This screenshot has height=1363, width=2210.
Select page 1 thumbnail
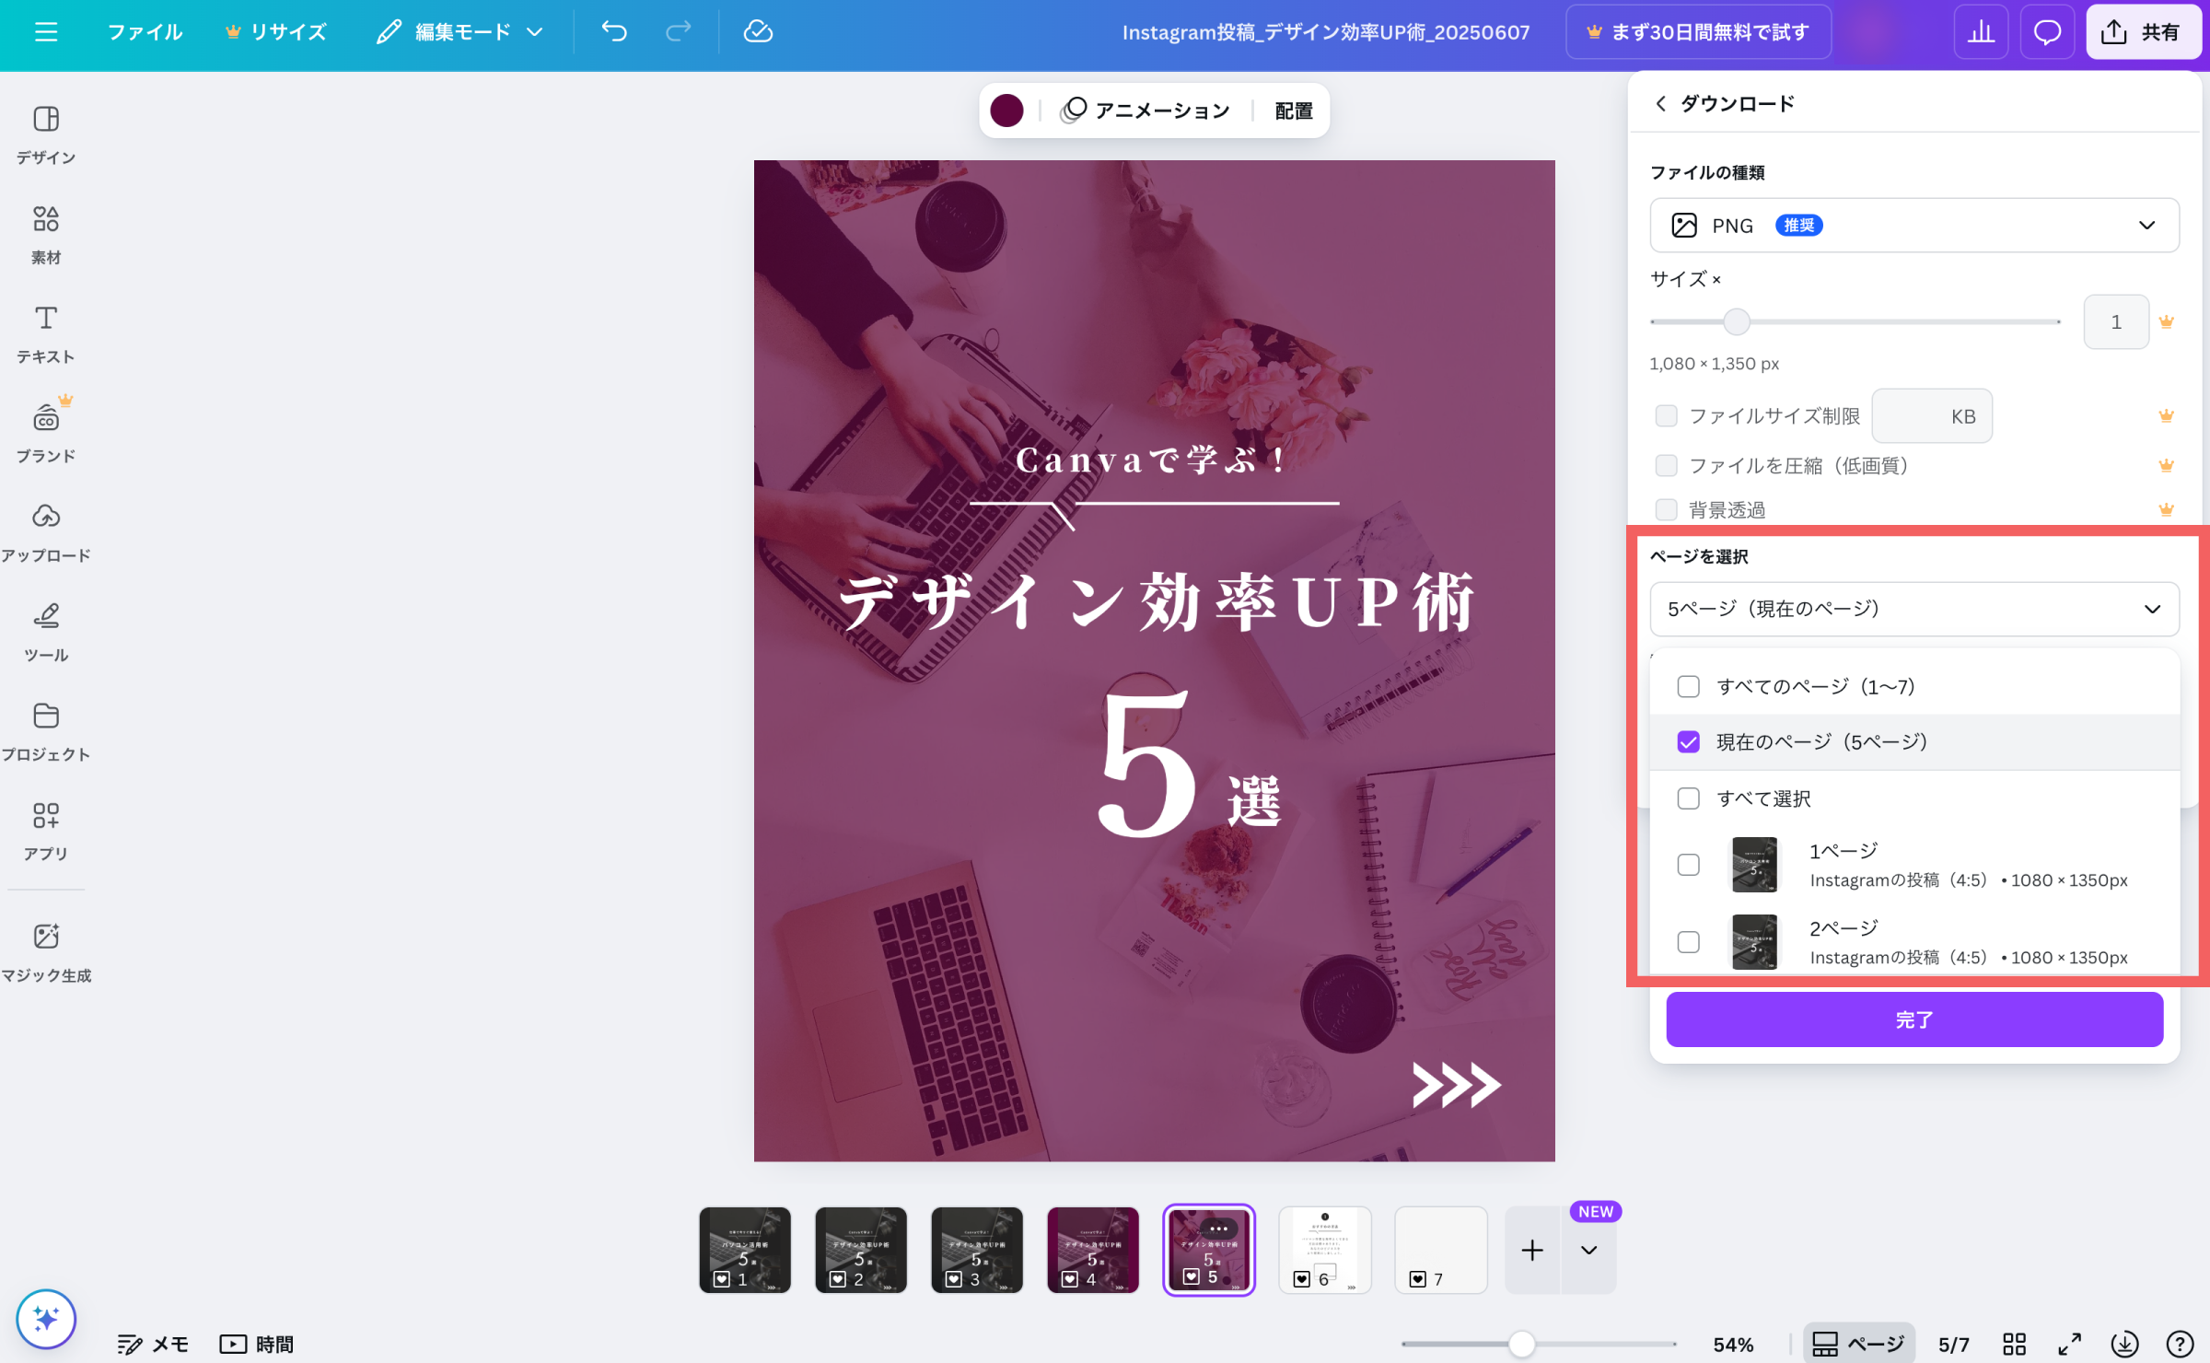click(745, 1250)
